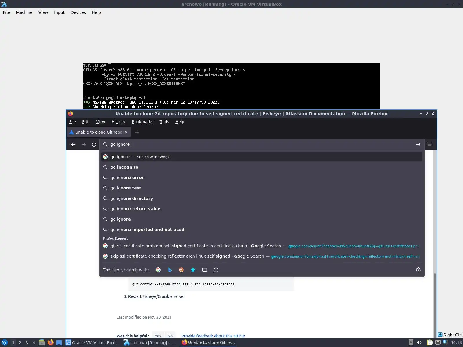This screenshot has height=347, width=463.
Task: Click 'Provide feedback about this article' link
Action: click(213, 336)
